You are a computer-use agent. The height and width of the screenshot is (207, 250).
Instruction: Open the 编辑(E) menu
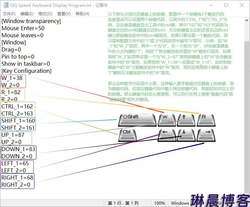[27, 14]
